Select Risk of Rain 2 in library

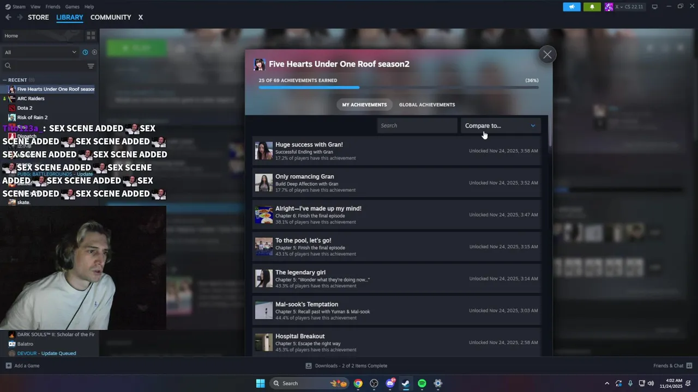click(x=32, y=117)
